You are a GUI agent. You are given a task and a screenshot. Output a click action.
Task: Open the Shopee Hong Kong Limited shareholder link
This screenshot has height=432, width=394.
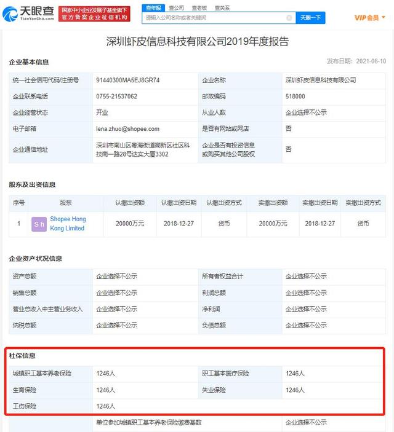point(68,224)
